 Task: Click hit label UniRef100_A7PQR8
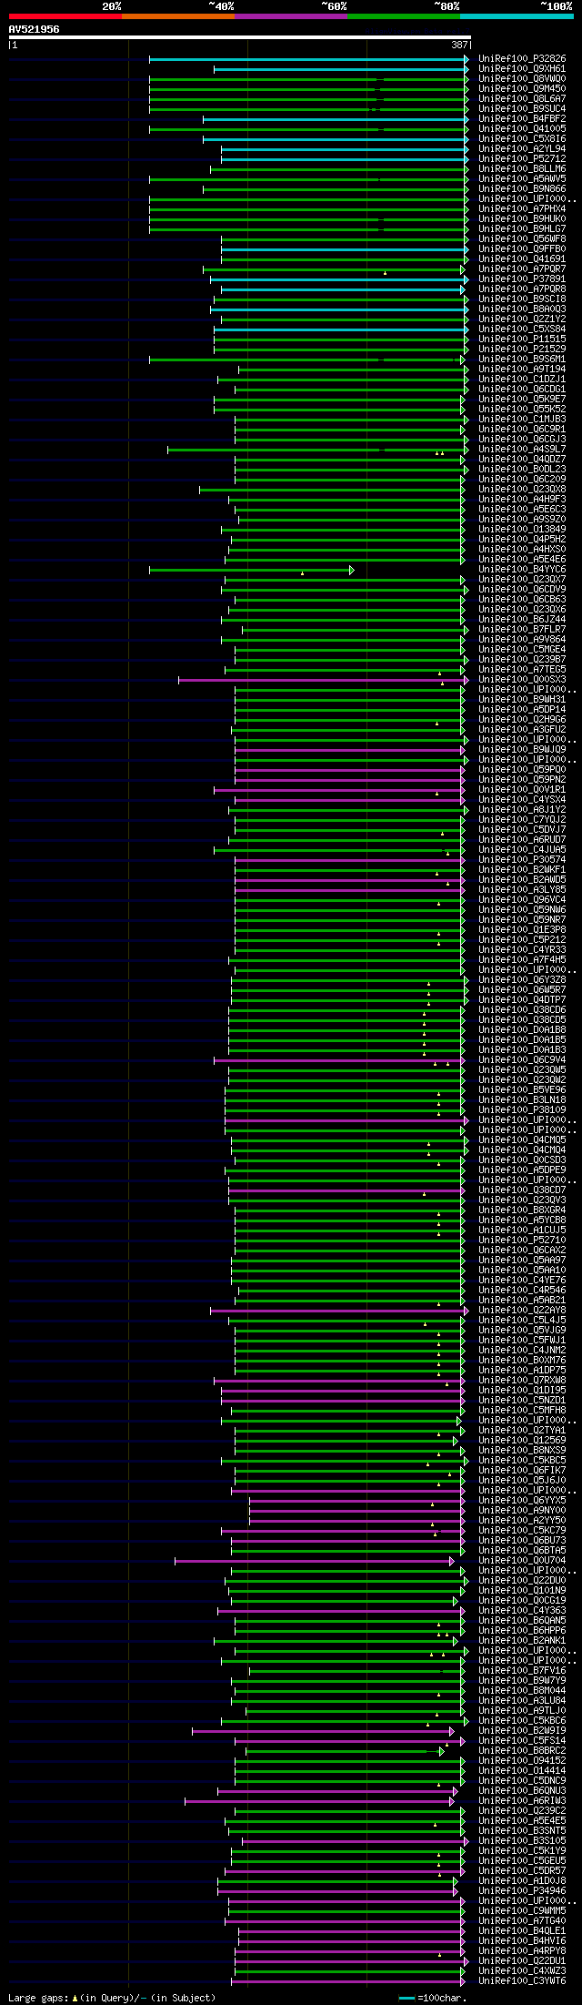coord(522,289)
